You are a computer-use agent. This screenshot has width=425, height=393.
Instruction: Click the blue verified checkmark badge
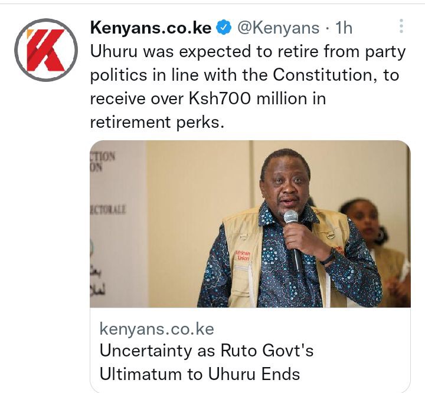[223, 27]
